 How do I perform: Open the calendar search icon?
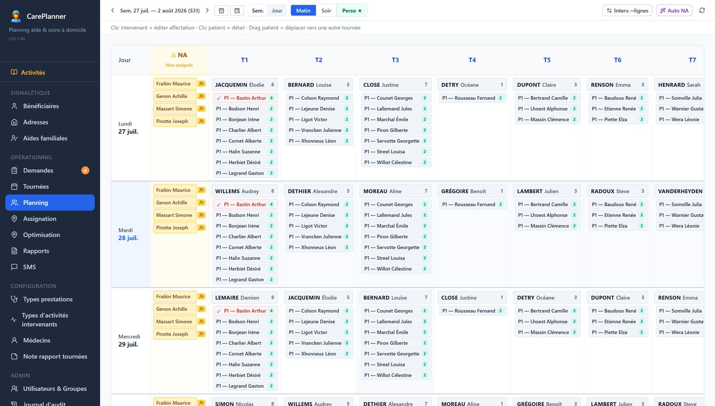click(x=237, y=11)
